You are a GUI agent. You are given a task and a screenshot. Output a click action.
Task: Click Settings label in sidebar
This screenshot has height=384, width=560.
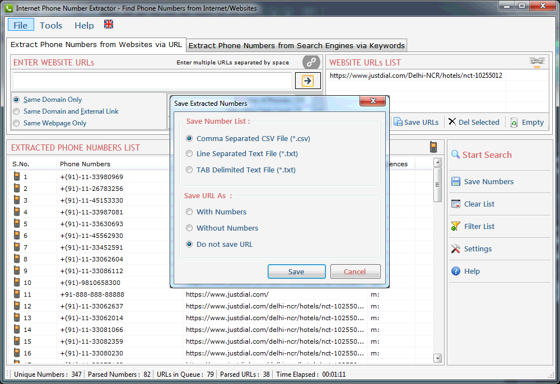pyautogui.click(x=478, y=249)
